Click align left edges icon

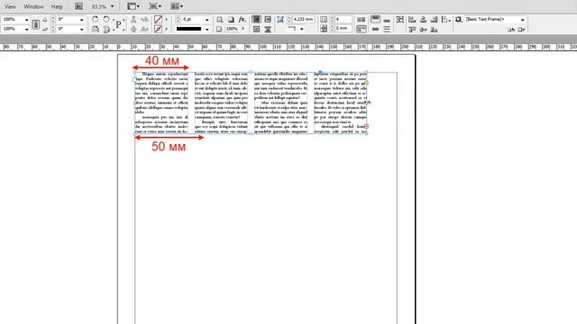[x=412, y=19]
